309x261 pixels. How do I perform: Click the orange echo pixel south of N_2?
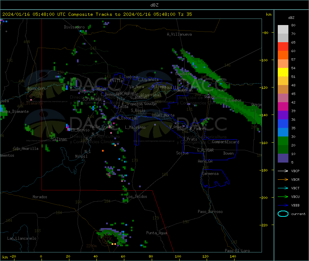tap(103, 151)
